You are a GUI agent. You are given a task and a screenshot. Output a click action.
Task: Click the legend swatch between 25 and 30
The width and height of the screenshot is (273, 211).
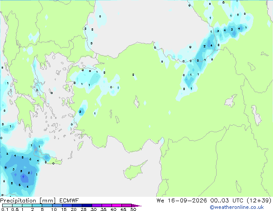[x=87, y=205]
